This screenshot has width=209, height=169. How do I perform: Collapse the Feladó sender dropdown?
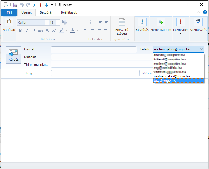click(202, 49)
